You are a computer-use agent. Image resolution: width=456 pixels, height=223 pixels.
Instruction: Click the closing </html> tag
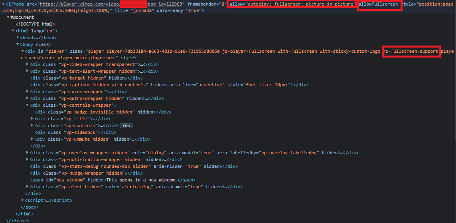pyautogui.click(x=25, y=214)
